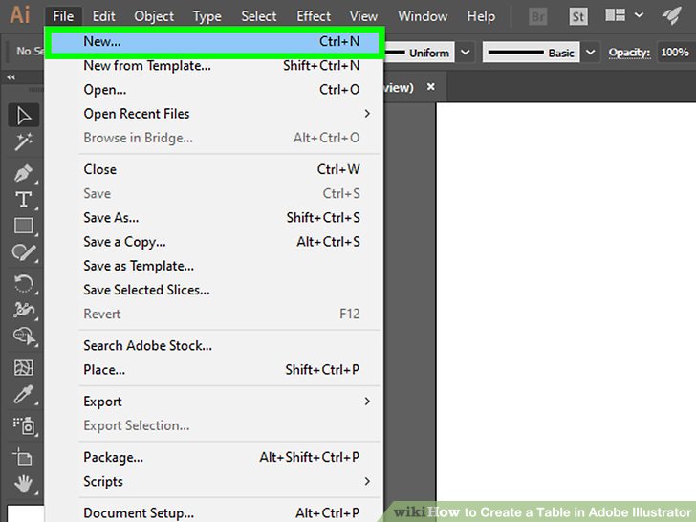Select the Rectangle tool

23,227
